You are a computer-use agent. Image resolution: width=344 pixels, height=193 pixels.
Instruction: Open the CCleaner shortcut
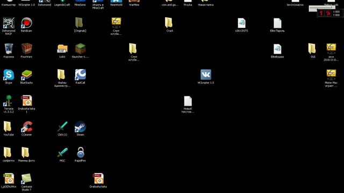(26, 127)
